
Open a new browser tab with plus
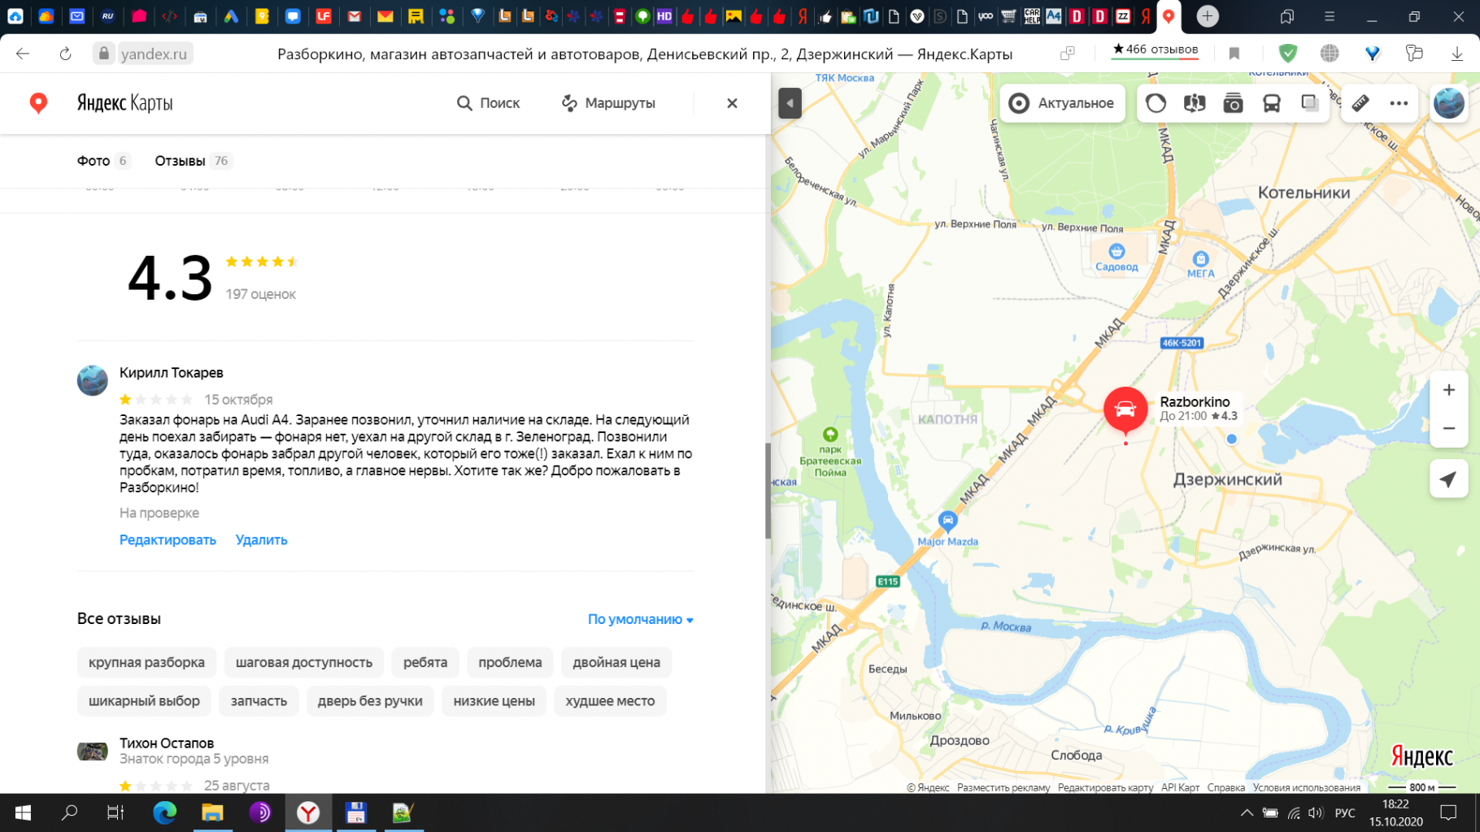pyautogui.click(x=1208, y=16)
